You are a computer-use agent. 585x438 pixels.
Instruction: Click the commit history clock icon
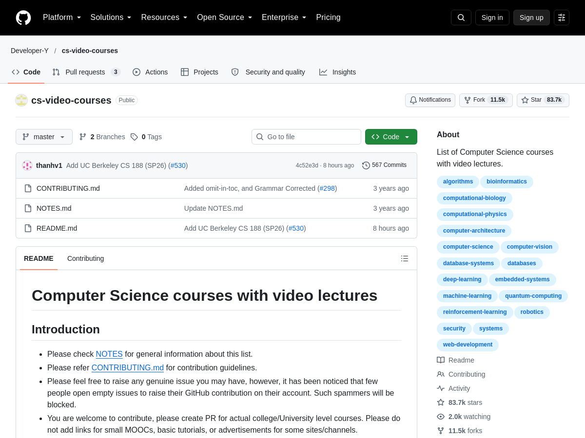pos(366,165)
